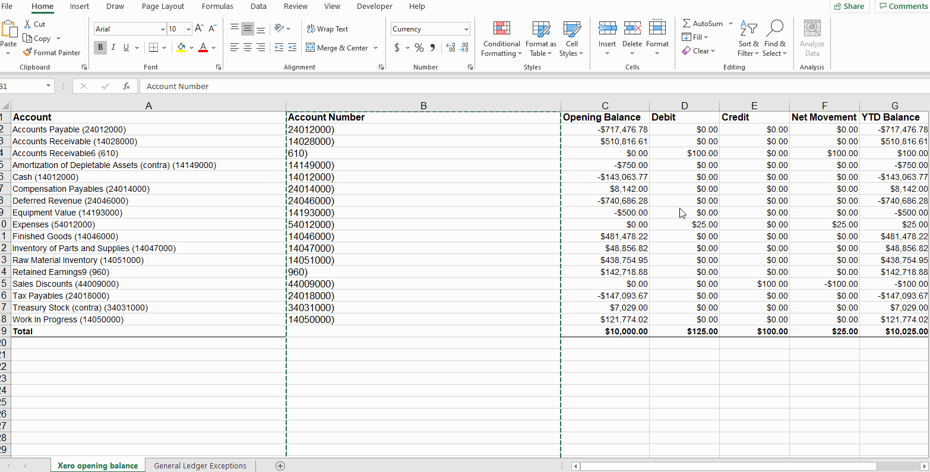Image resolution: width=930 pixels, height=472 pixels.
Task: Open Cell Styles gallery icon
Action: point(572,28)
